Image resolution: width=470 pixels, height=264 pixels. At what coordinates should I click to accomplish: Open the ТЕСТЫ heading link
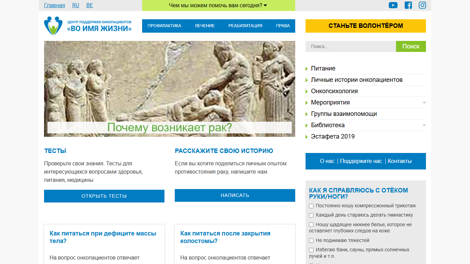55,151
